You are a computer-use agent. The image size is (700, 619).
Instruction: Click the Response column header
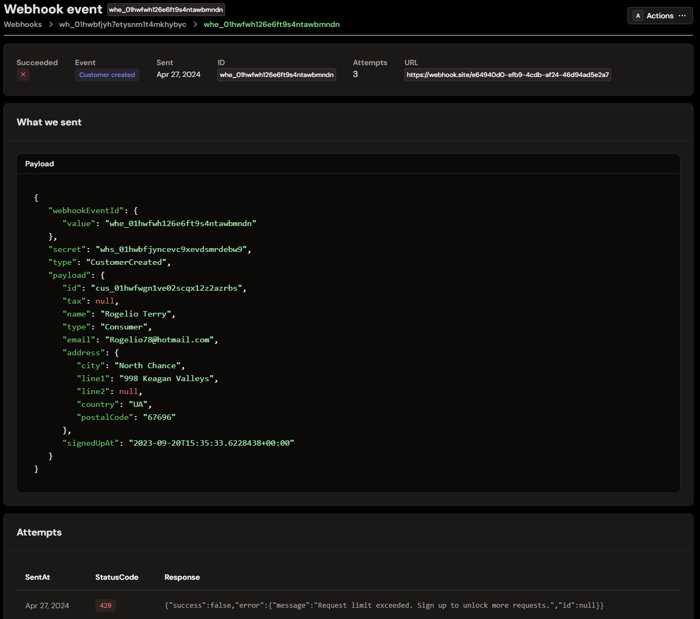coord(182,577)
